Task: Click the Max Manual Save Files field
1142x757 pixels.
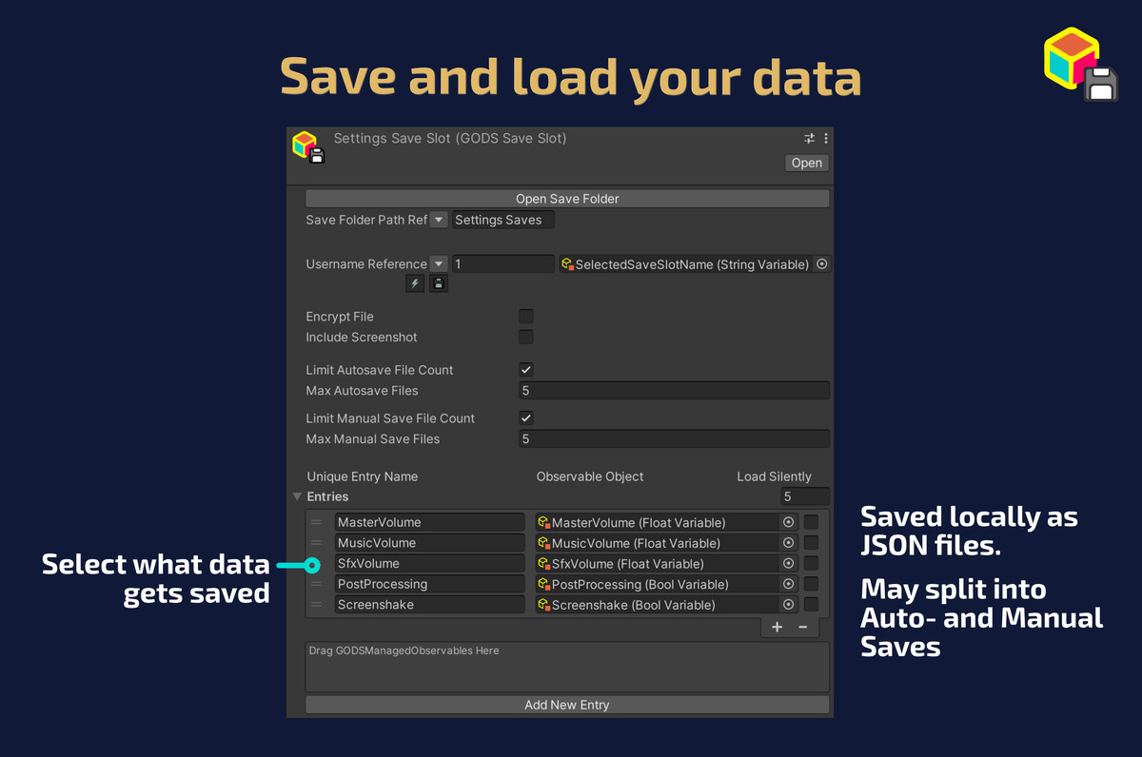Action: (x=675, y=439)
